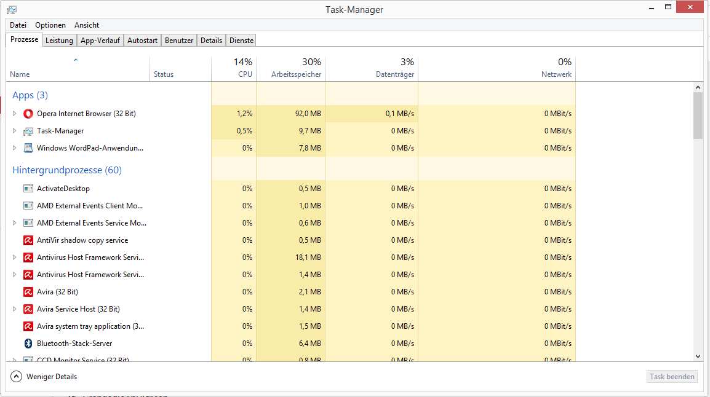710x397 pixels.
Task: Click the vertical scrollbar thumb
Action: [698, 116]
